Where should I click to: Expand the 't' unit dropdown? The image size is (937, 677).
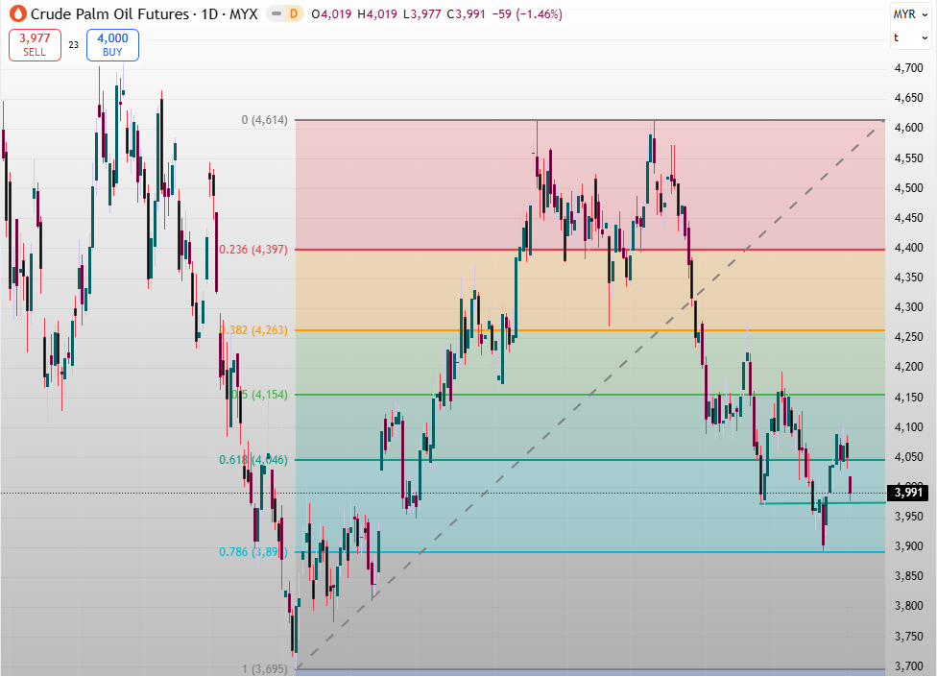point(908,37)
